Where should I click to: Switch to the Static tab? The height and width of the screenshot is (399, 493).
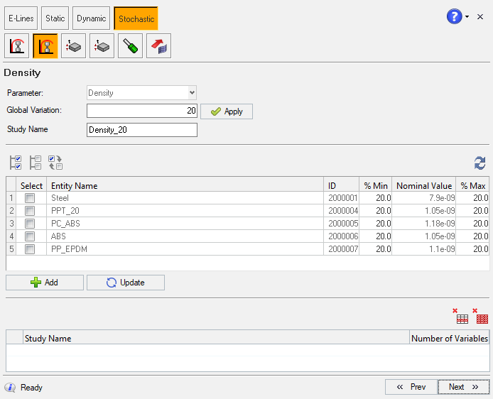point(55,18)
